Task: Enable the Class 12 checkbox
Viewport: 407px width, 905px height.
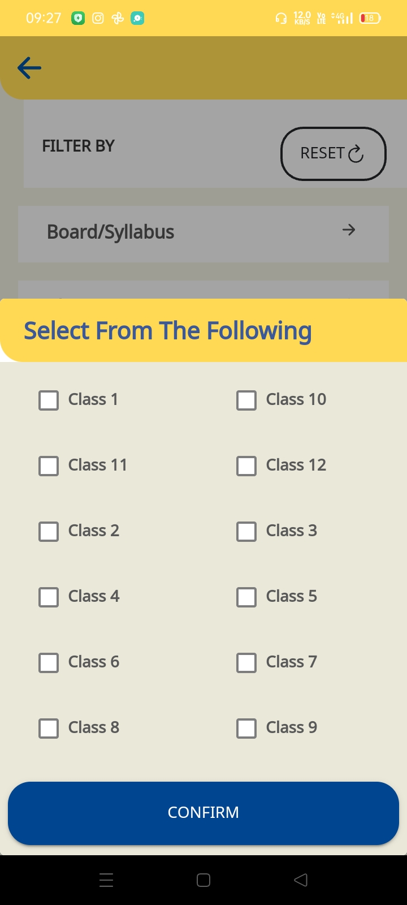Action: (x=246, y=466)
